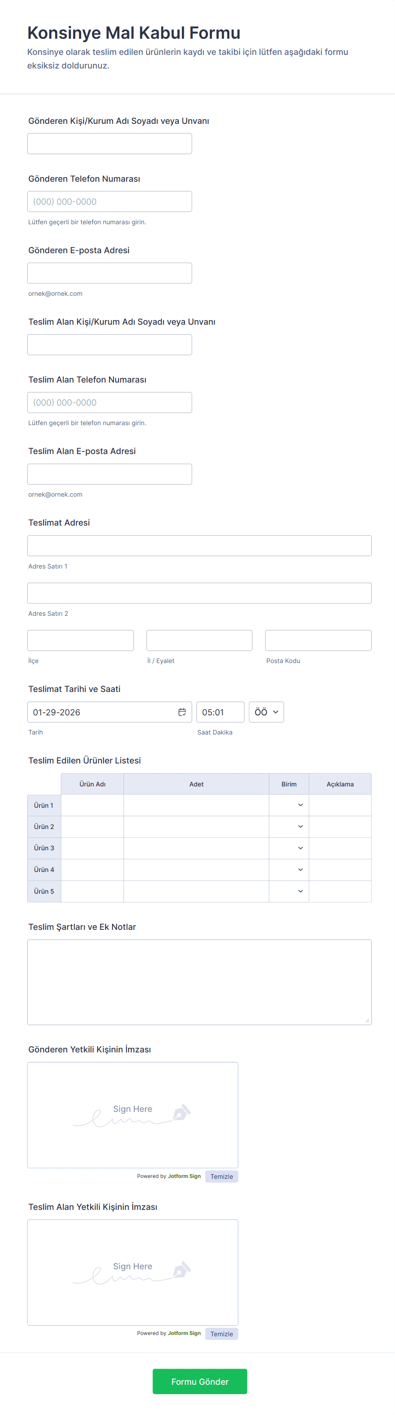Click the Formu Gönder submit button
The height and width of the screenshot is (1415, 395).
pyautogui.click(x=200, y=1381)
